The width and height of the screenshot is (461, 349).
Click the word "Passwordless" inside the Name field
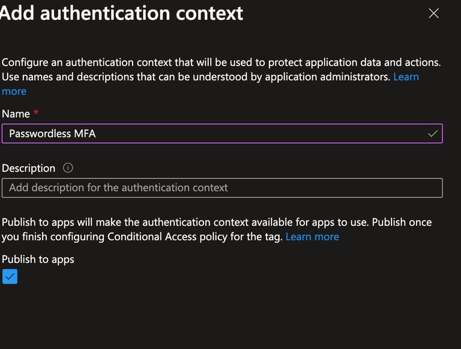pos(40,133)
